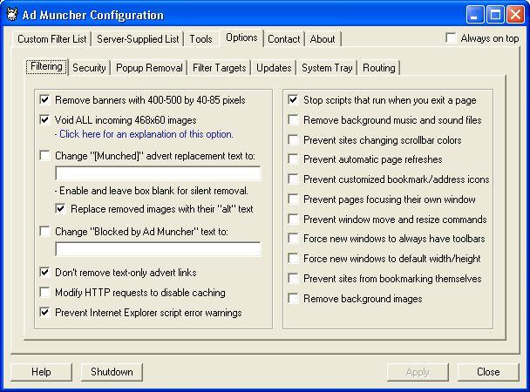Uncheck Prevent Internet Explorer script error warnings
Screen dimensions: 530x392
(x=44, y=312)
